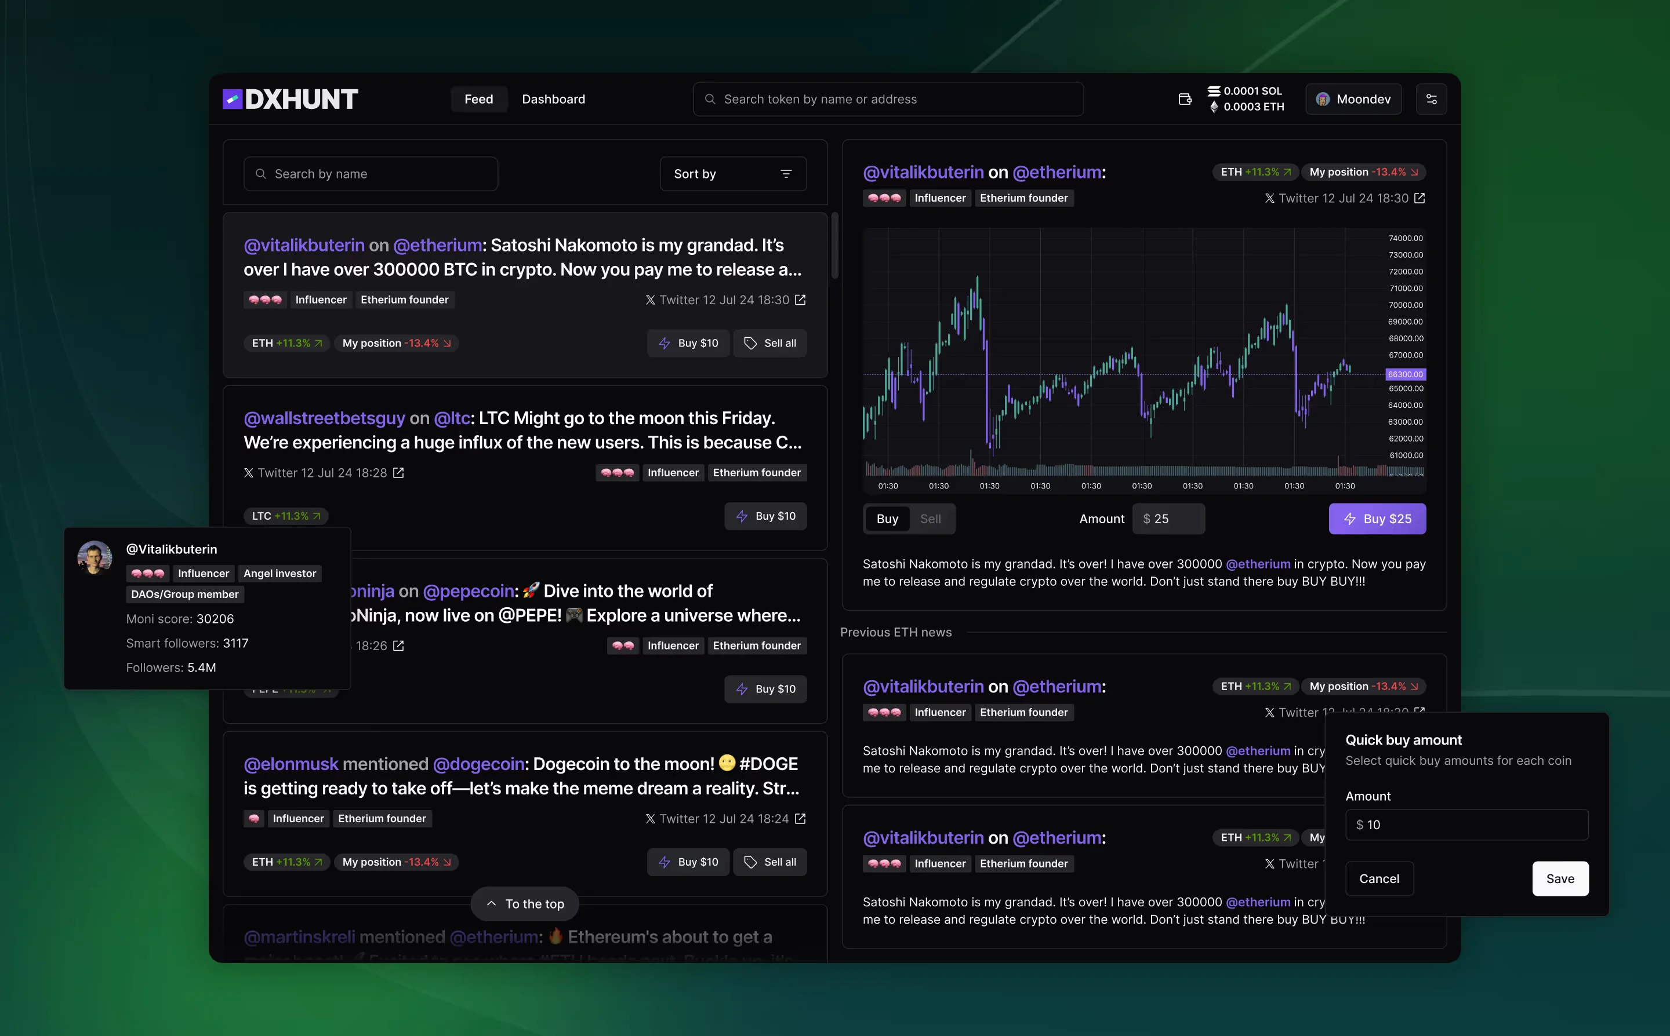The image size is (1670, 1036).
Task: Focus the Search token by name or address field
Action: pos(888,99)
